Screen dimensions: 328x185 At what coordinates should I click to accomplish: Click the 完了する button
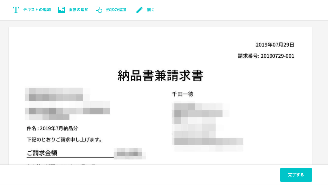[296, 175]
